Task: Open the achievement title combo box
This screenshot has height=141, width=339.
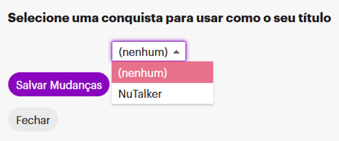Action: (148, 51)
